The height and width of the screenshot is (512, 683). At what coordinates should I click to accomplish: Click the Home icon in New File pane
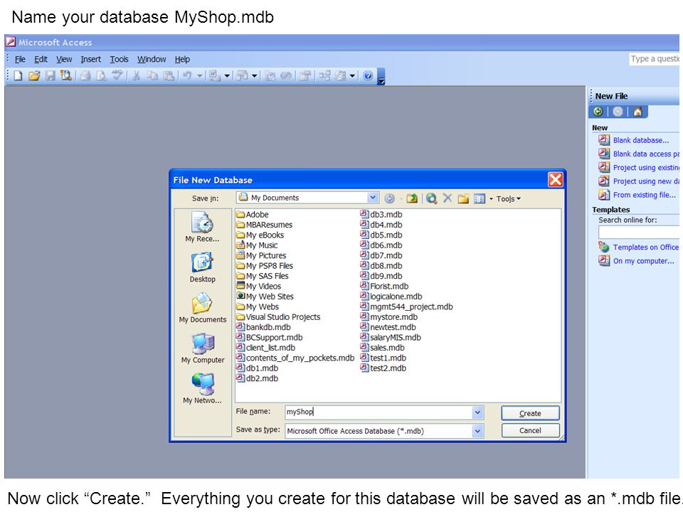[637, 112]
